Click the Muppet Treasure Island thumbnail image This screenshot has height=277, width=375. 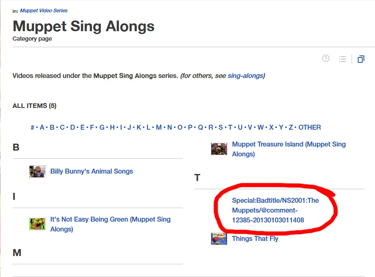tap(219, 149)
